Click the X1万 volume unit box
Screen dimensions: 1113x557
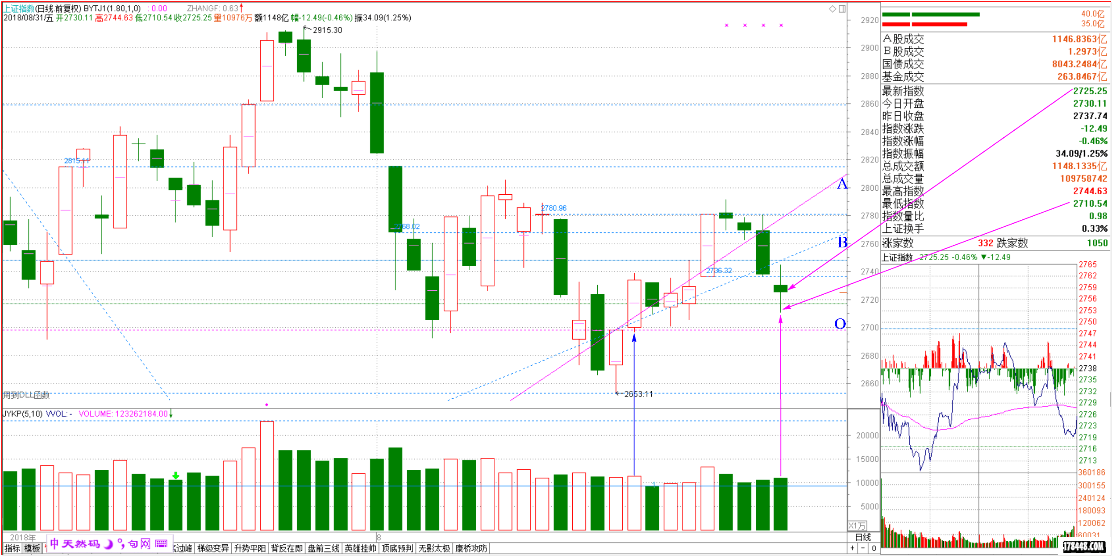(857, 526)
